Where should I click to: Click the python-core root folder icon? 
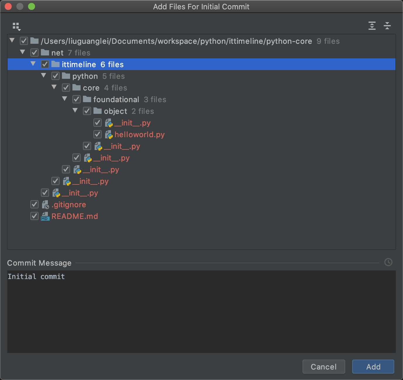[x=34, y=41]
